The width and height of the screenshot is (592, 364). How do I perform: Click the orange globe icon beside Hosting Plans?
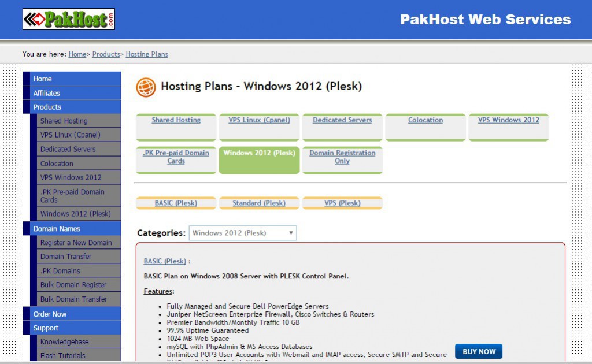tap(146, 87)
